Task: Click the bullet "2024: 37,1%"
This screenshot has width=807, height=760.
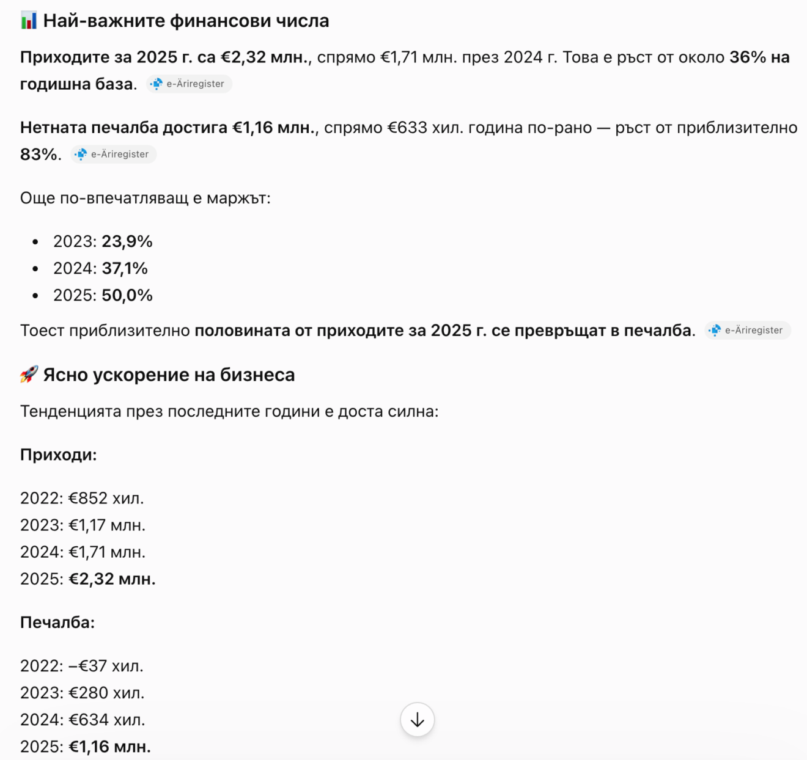Action: [x=100, y=268]
